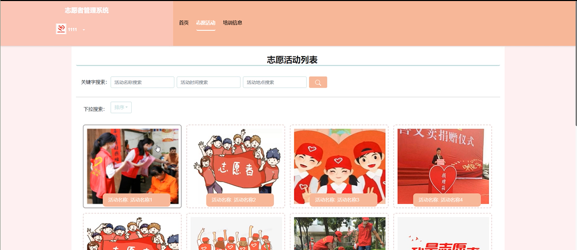Click the 活动名称：活动名称2 label
The width and height of the screenshot is (577, 250).
[240, 200]
